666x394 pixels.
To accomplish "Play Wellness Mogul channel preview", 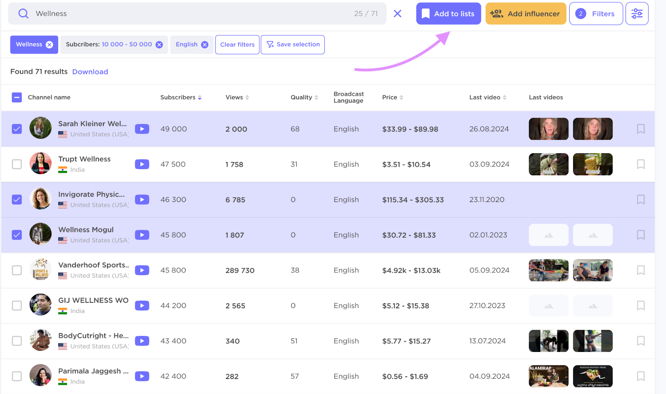I will point(142,234).
